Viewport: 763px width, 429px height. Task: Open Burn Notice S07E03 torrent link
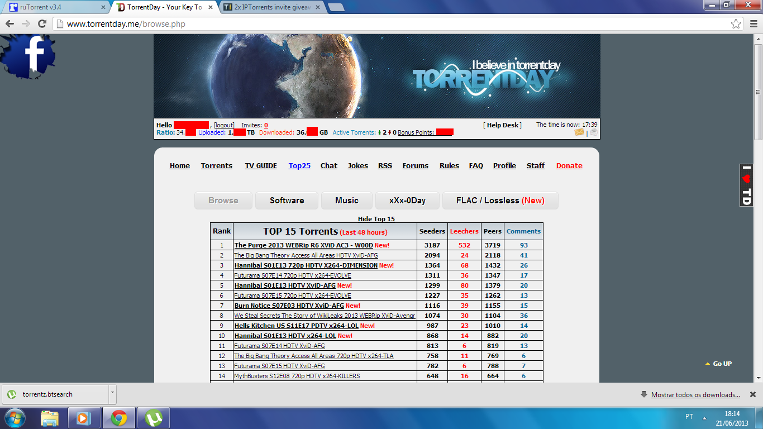pyautogui.click(x=289, y=306)
